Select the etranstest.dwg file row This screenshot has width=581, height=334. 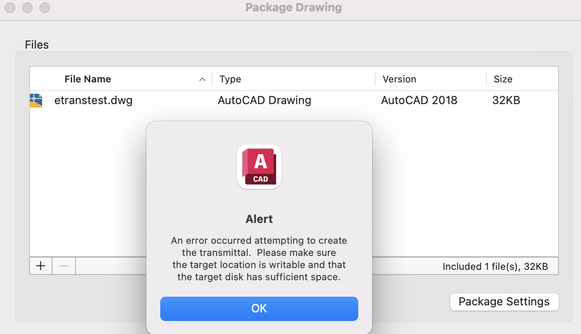tap(93, 100)
